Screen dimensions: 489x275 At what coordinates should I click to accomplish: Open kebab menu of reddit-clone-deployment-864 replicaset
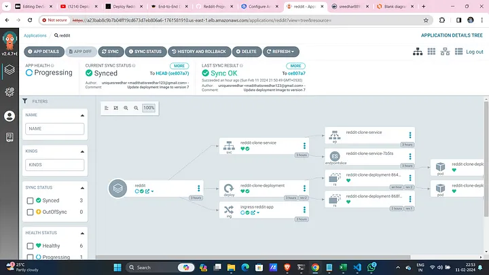(410, 178)
